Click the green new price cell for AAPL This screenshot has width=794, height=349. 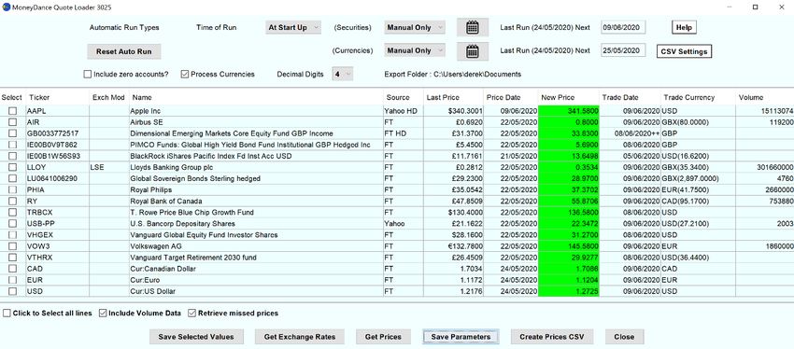569,111
